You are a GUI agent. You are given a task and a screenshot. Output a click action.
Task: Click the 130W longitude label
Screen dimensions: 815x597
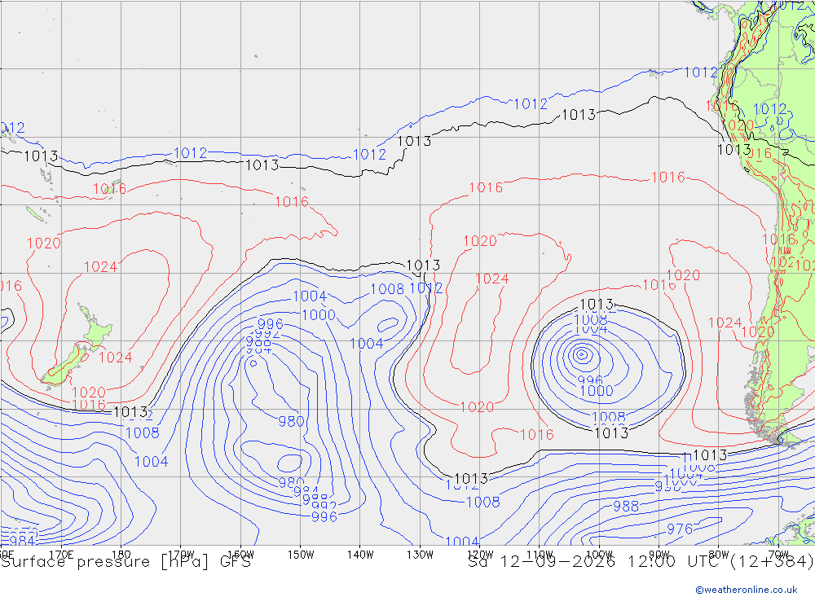(x=420, y=555)
